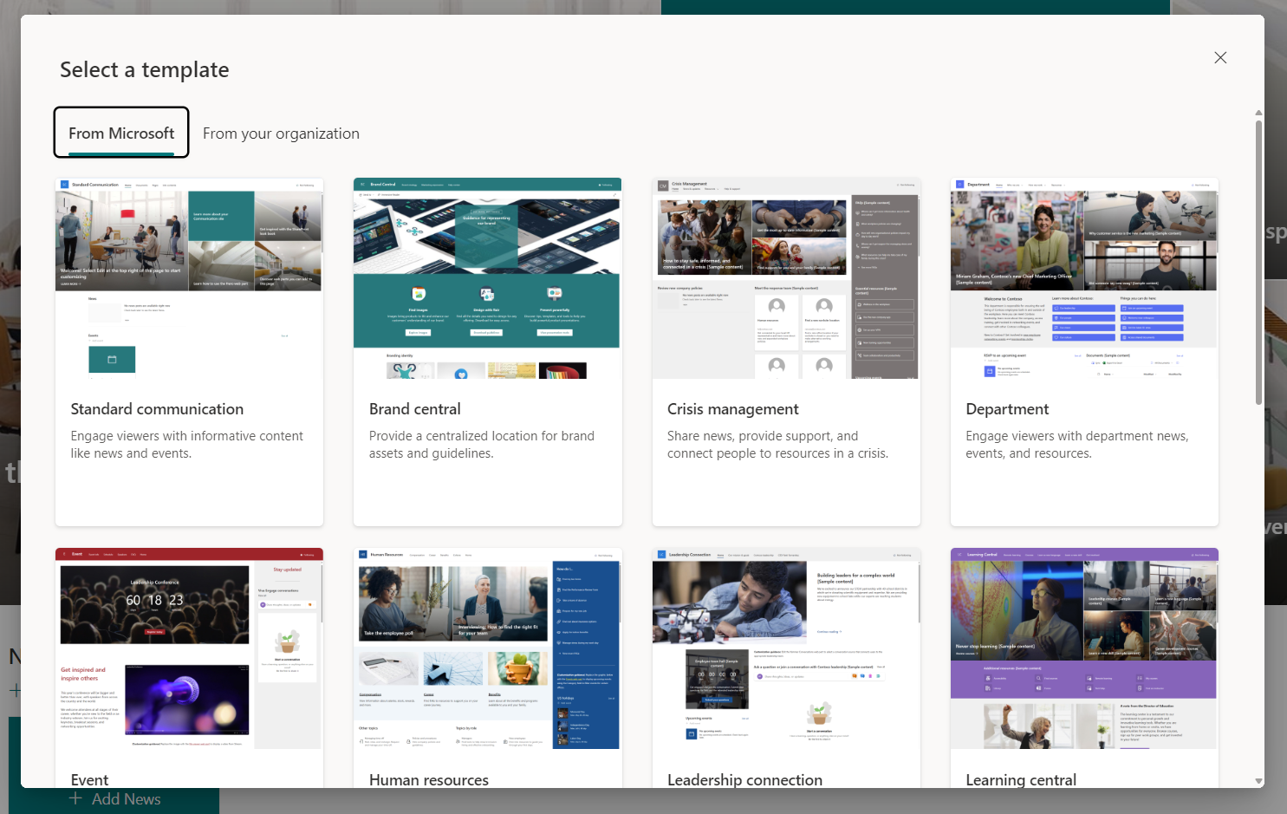The width and height of the screenshot is (1287, 814).
Task: Click the scrollbar down arrow
Action: click(x=1258, y=782)
